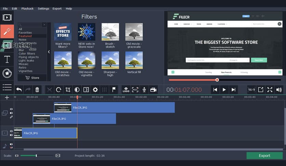Open the Export menu

coord(57,9)
